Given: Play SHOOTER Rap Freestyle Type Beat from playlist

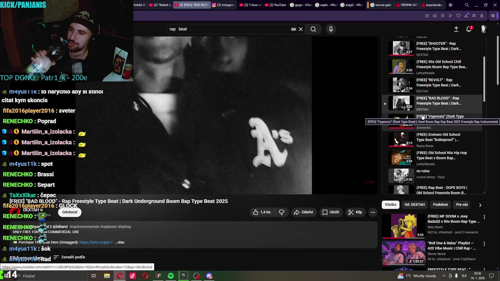Looking at the screenshot, I should point(432,49).
